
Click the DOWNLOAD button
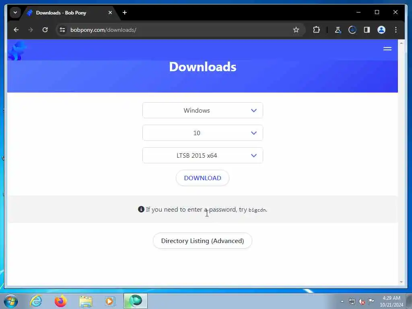point(203,178)
